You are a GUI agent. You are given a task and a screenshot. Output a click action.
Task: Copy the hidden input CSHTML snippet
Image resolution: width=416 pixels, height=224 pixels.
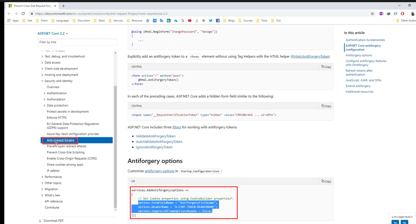click(x=326, y=106)
